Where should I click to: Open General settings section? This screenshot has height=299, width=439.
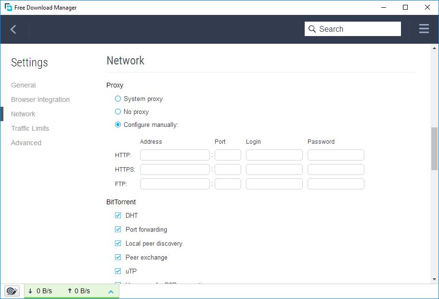pos(24,85)
